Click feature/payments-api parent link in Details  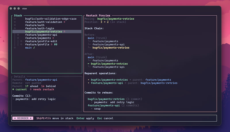(39, 79)
